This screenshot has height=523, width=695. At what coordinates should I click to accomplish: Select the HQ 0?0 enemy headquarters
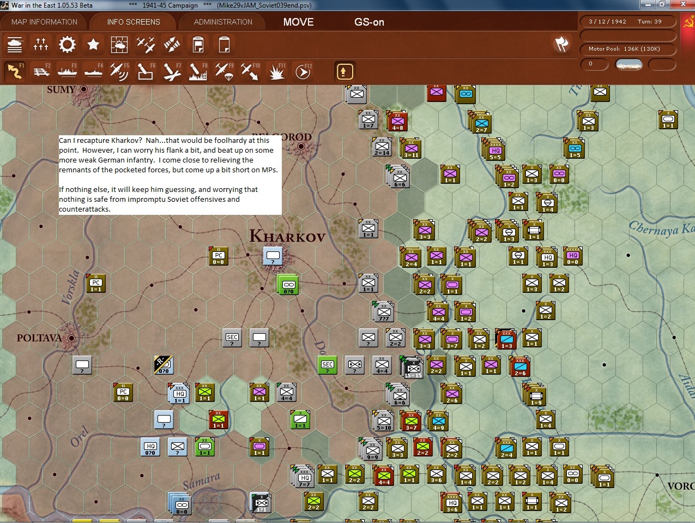(x=150, y=446)
